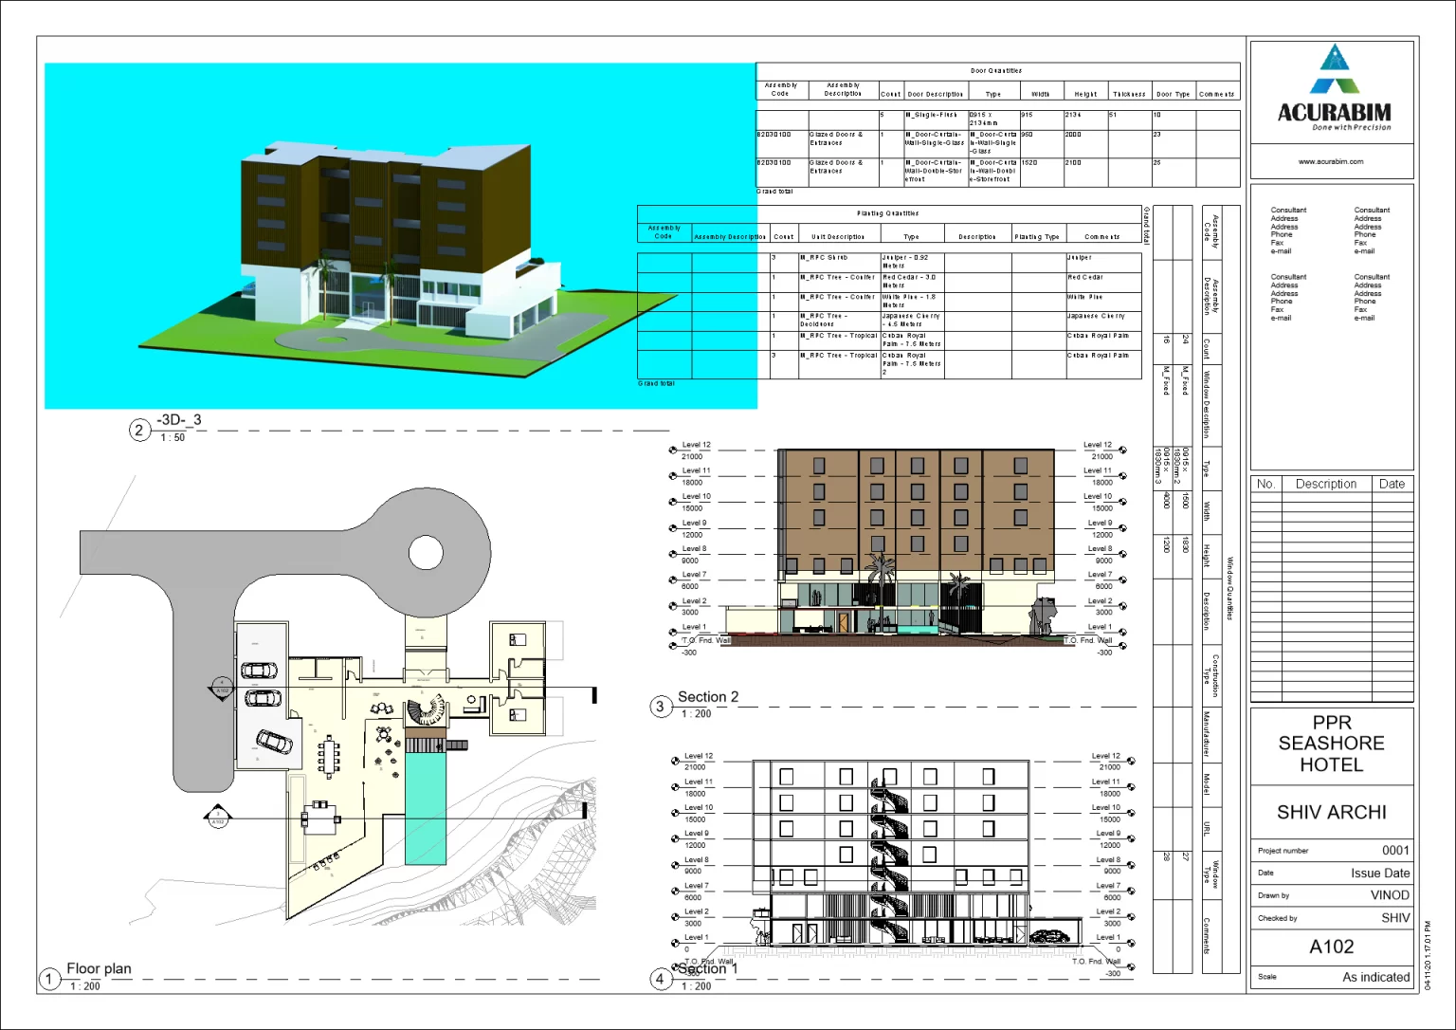Select the Red Cedar - 3.0 Meters type cell
The height and width of the screenshot is (1030, 1456).
(912, 282)
